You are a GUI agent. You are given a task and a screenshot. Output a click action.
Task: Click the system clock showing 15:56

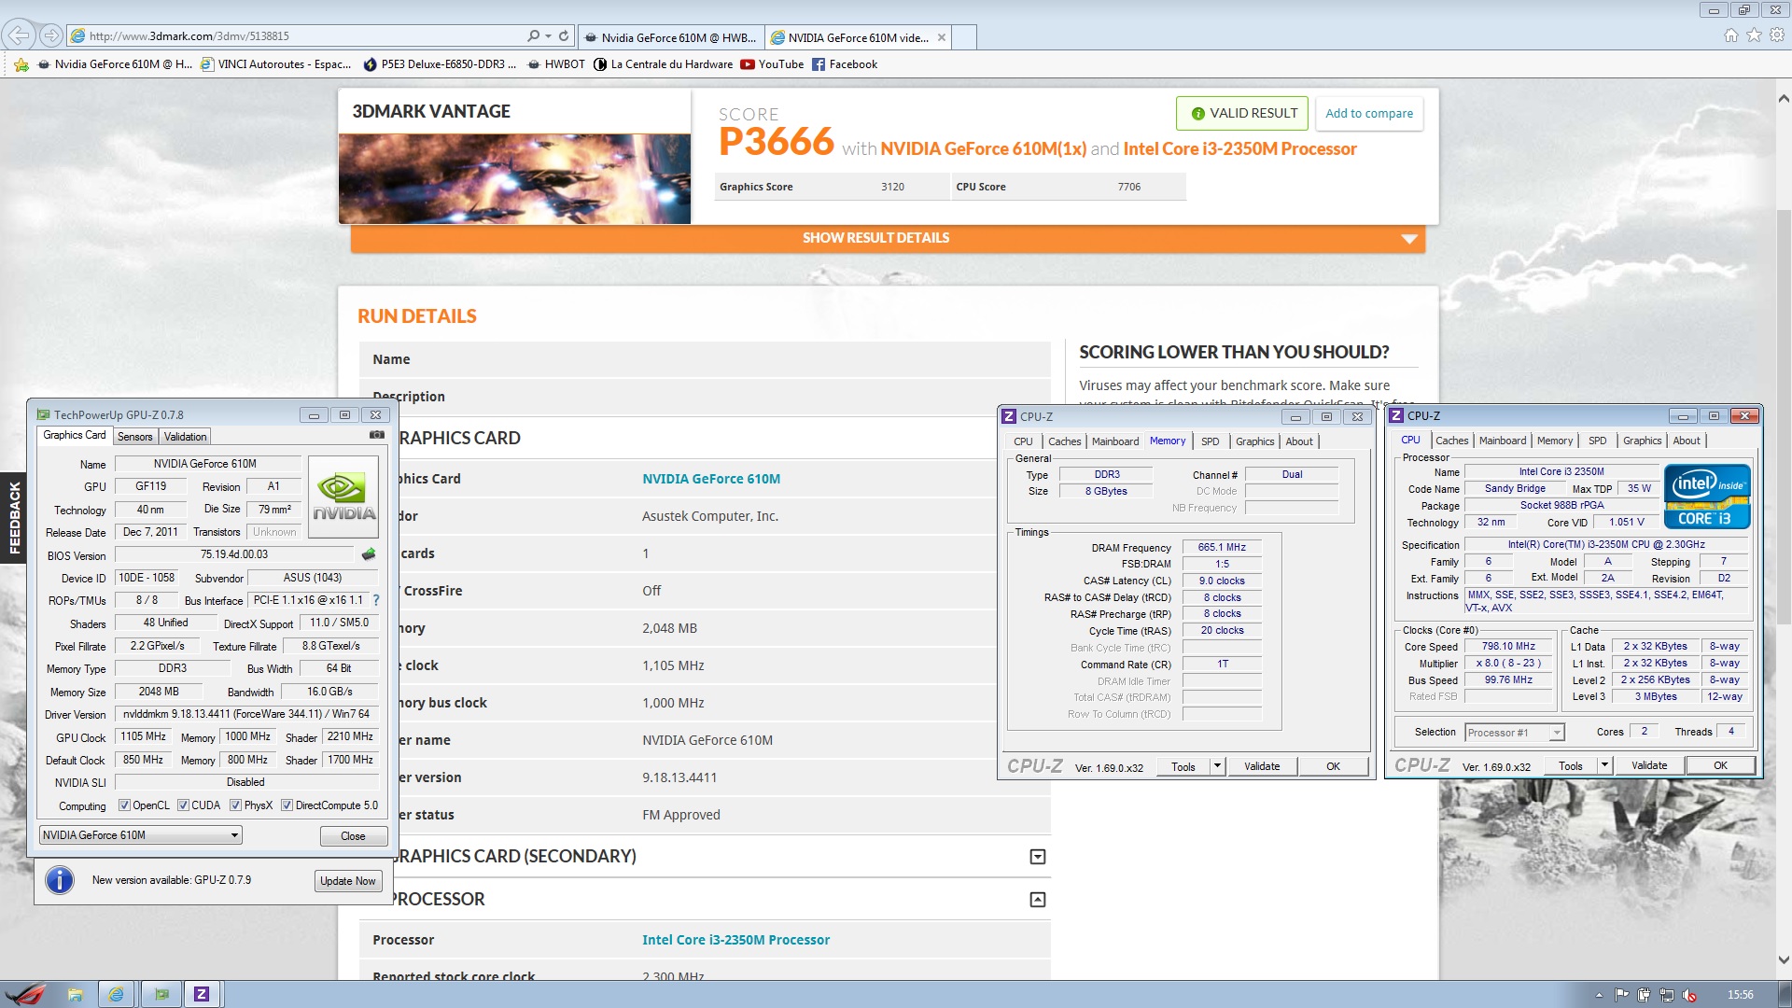pyautogui.click(x=1740, y=995)
